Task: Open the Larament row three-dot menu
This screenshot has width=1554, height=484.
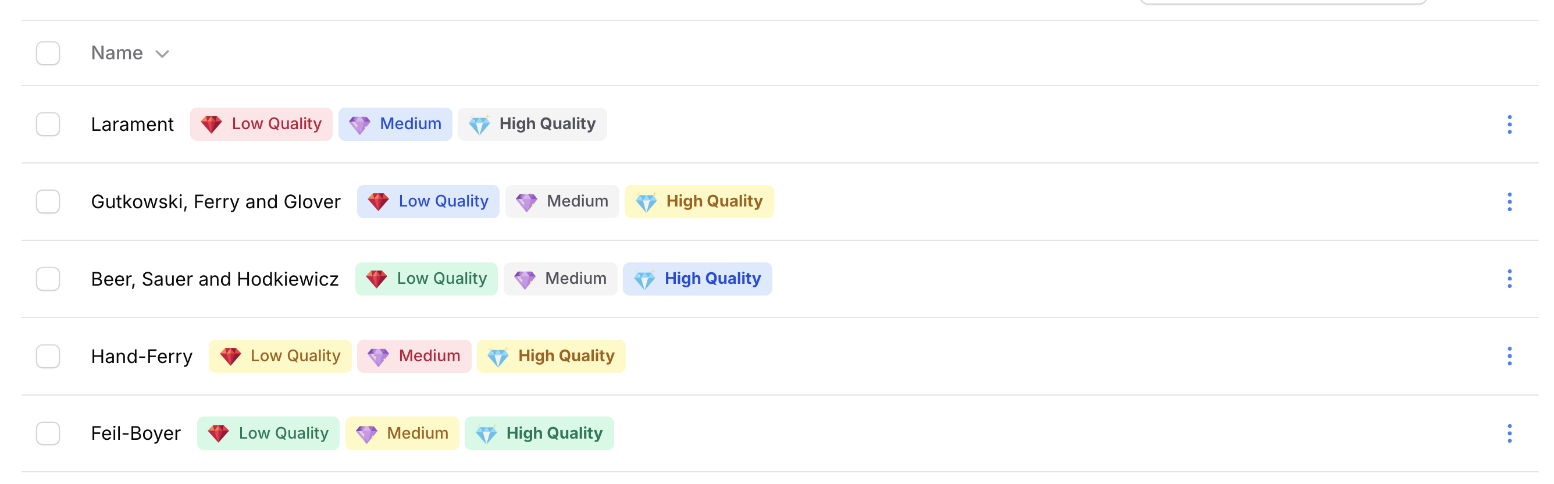Action: [1509, 124]
